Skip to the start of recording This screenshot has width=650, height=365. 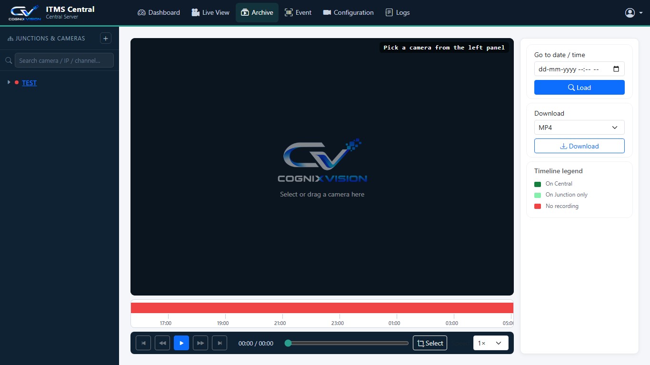coord(143,343)
